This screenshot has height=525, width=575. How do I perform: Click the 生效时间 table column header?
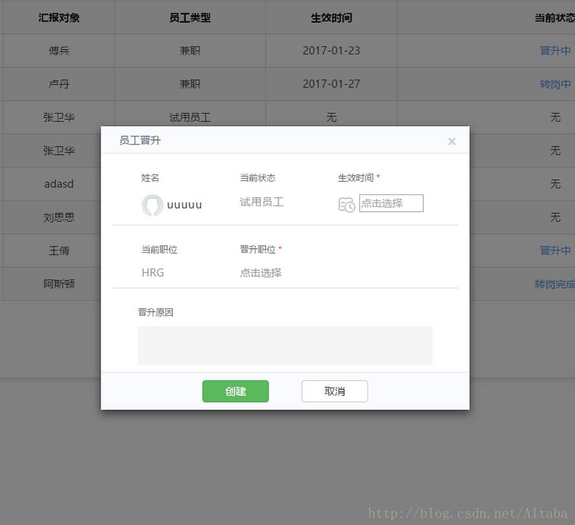point(331,17)
